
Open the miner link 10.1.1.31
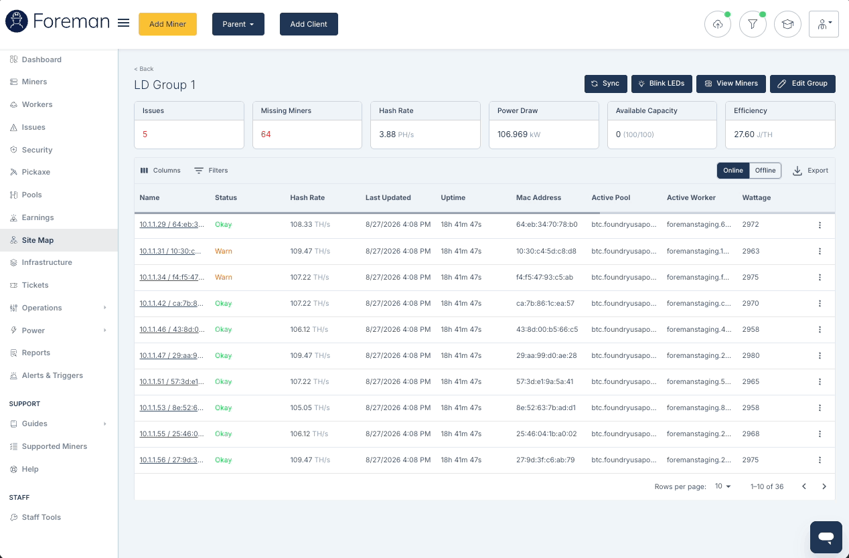pos(171,251)
